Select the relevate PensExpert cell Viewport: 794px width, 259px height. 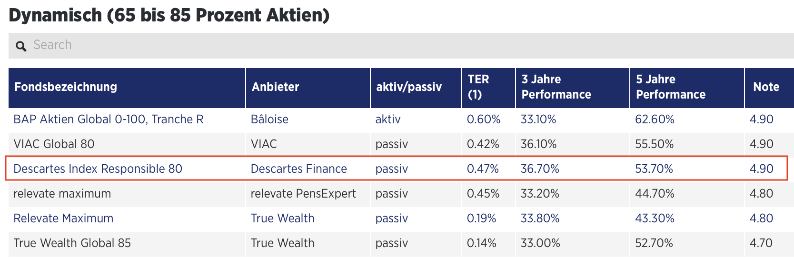coord(303,194)
